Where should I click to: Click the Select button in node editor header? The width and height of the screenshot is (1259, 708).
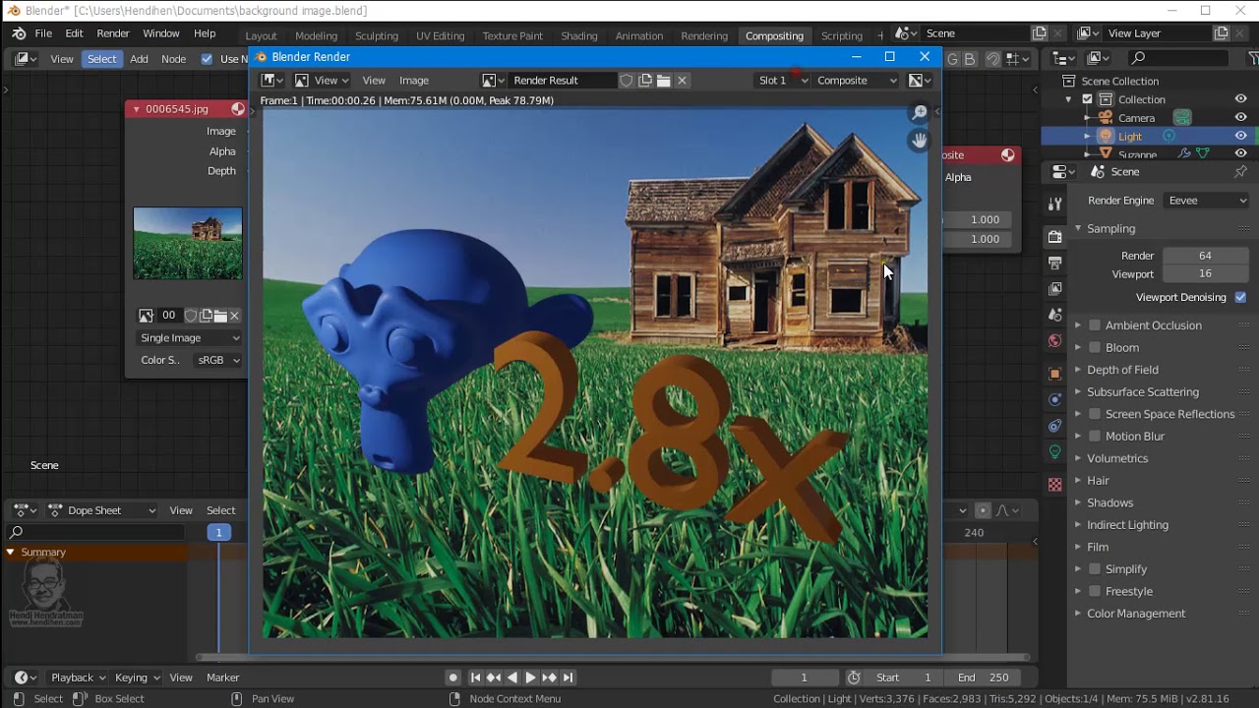[x=101, y=59]
